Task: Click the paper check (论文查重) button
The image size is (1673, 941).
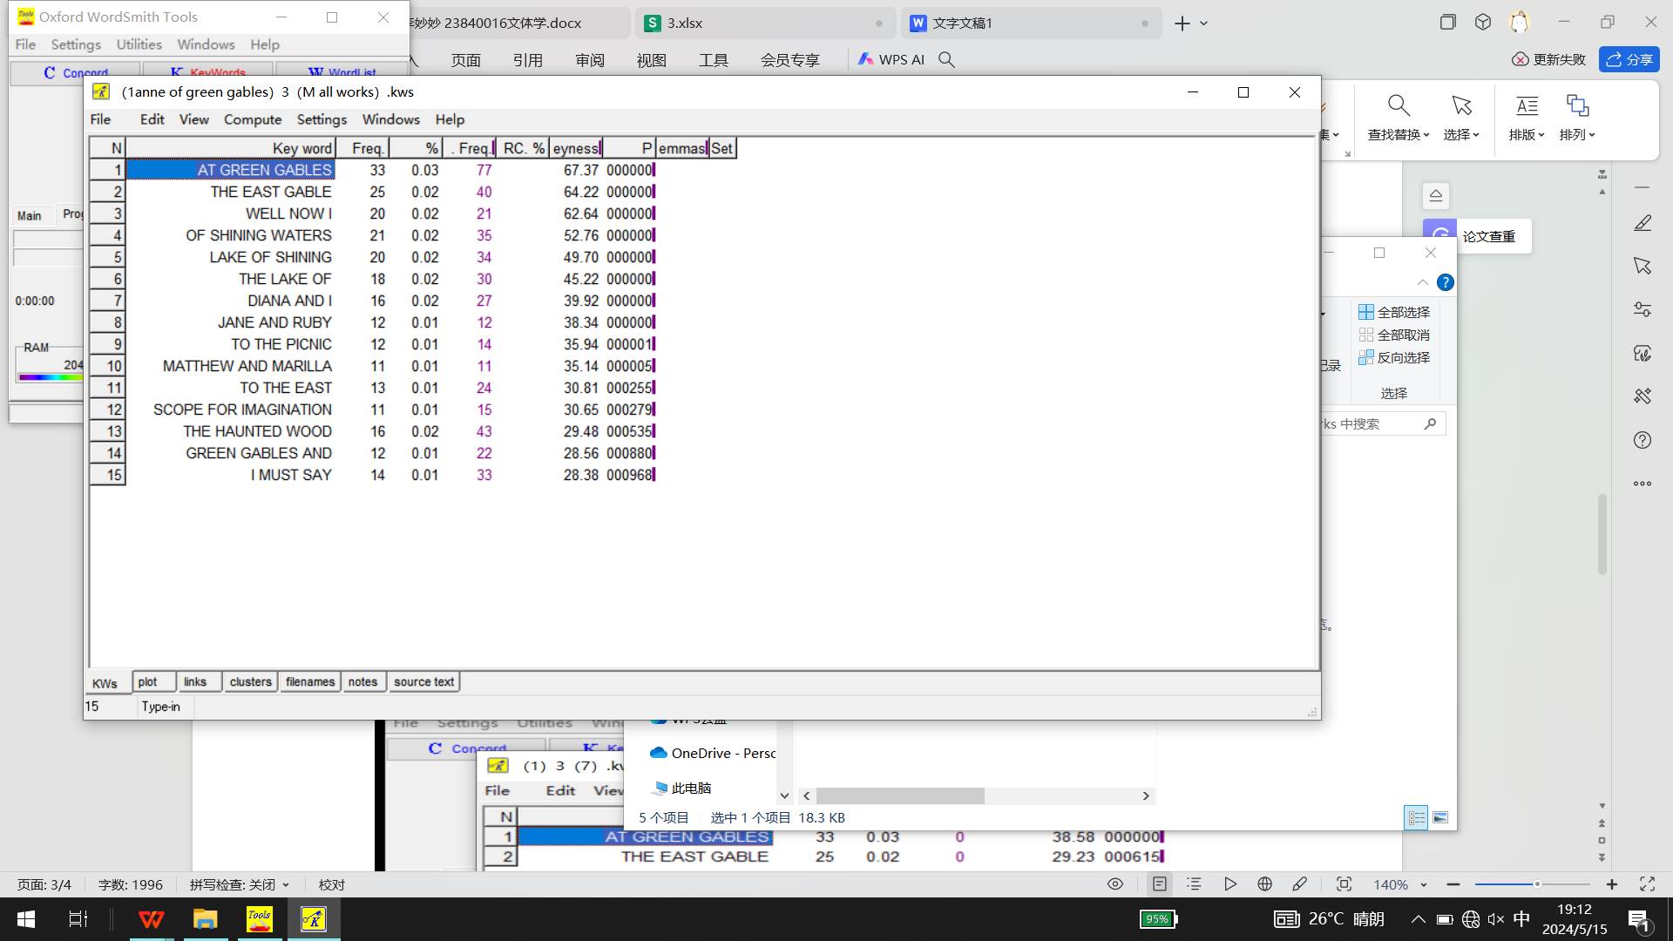Action: (x=1488, y=236)
